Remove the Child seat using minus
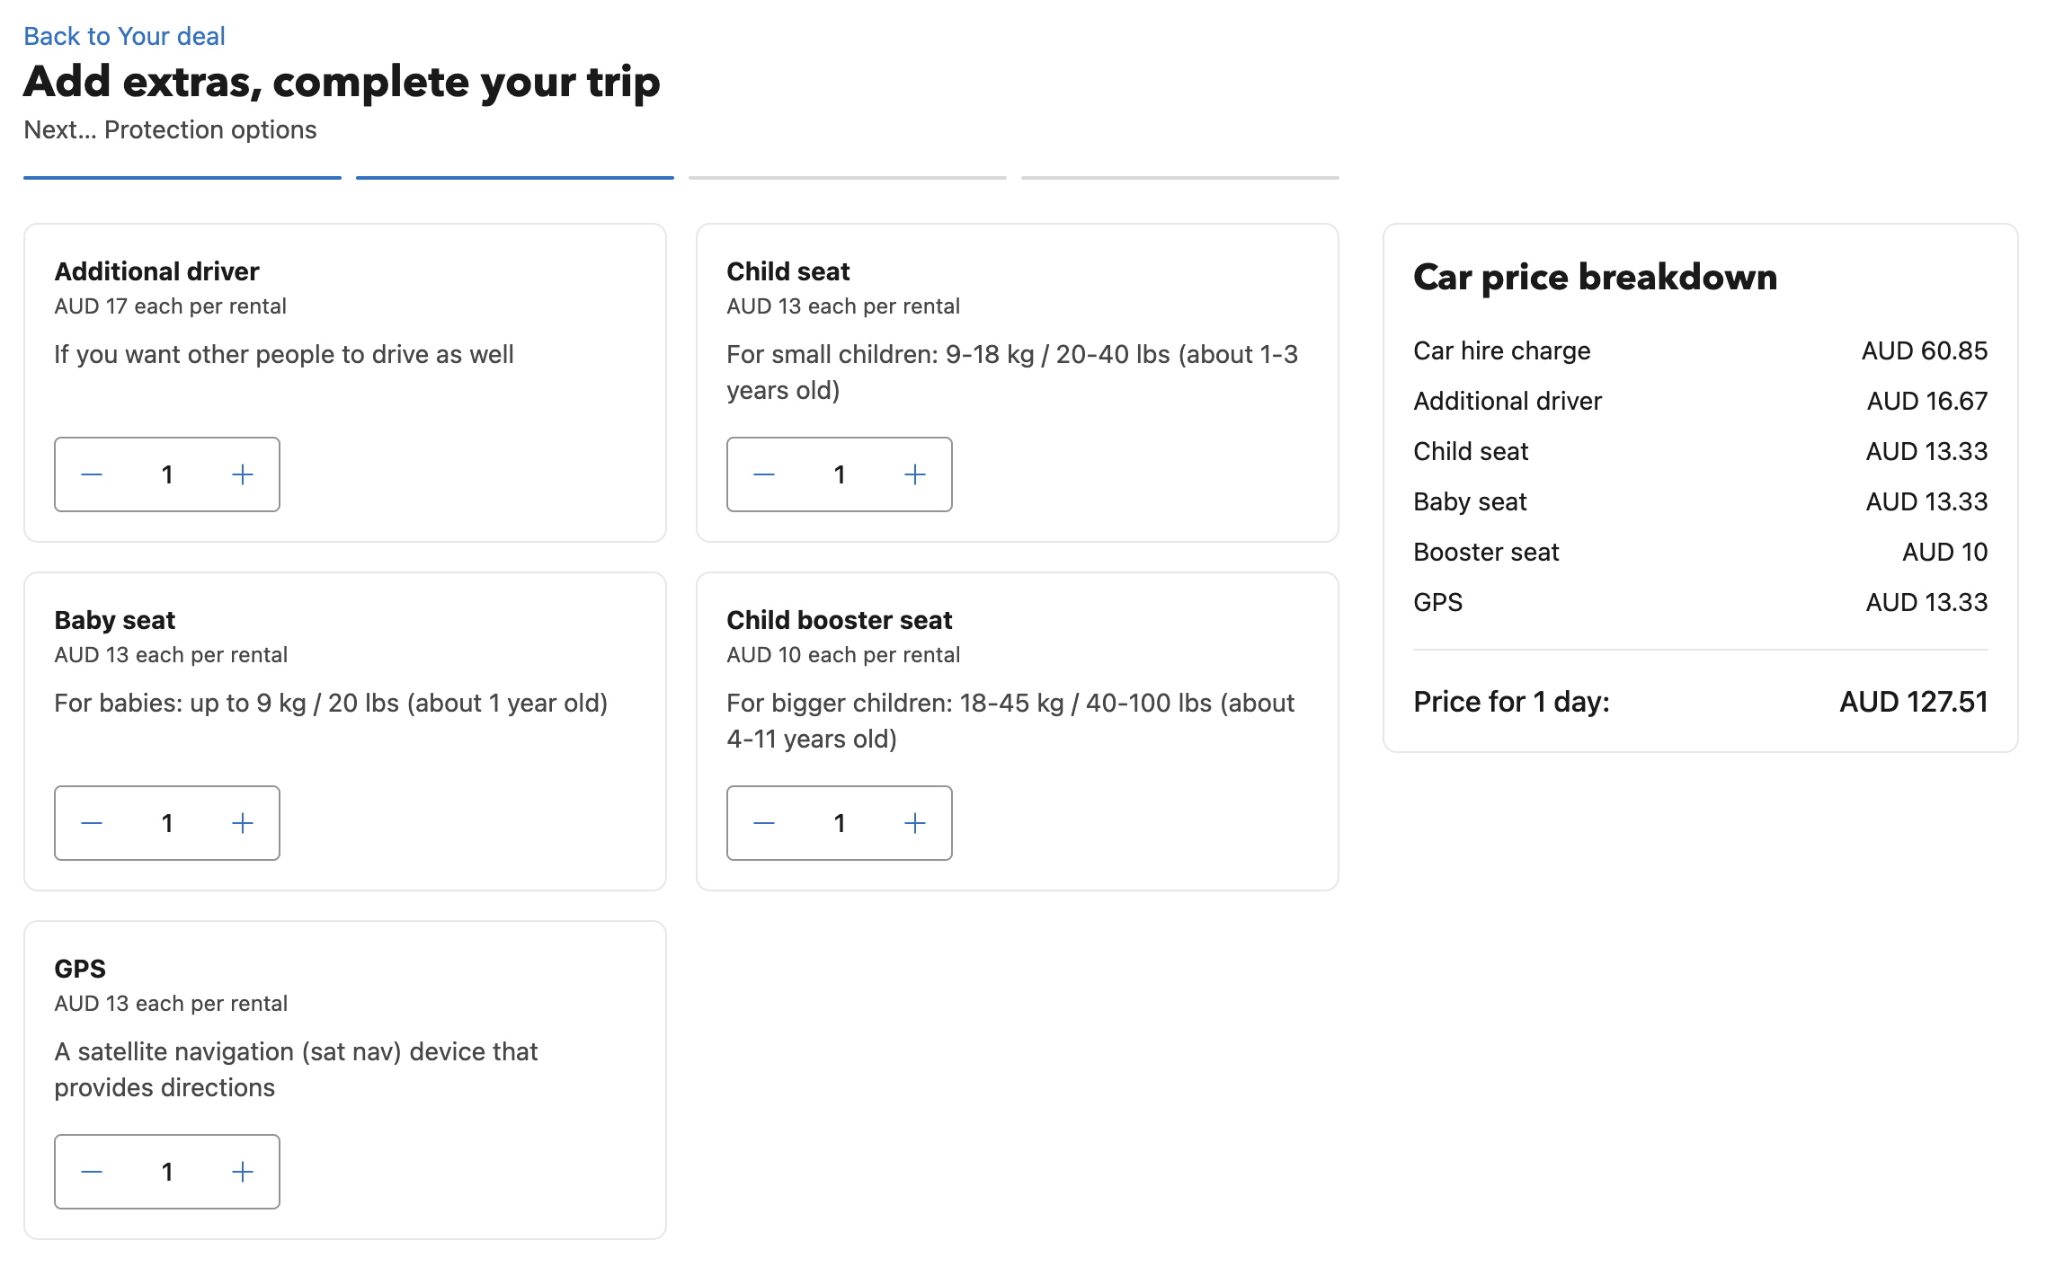The height and width of the screenshot is (1267, 2055). pos(764,474)
